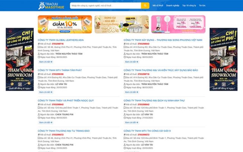Open Công ty TNHH MTV Thi Công Cơ Giới 9
The height and width of the screenshot is (152, 243).
point(147,131)
